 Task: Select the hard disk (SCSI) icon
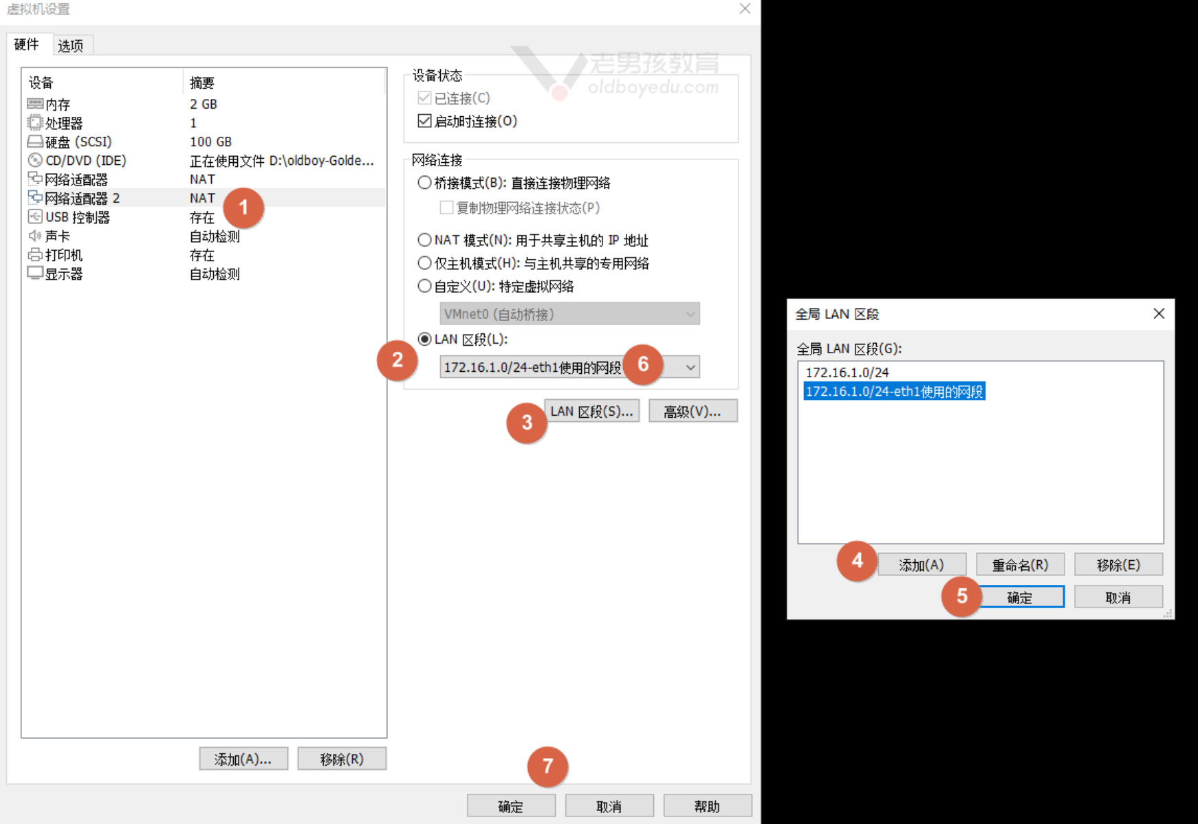pos(35,142)
